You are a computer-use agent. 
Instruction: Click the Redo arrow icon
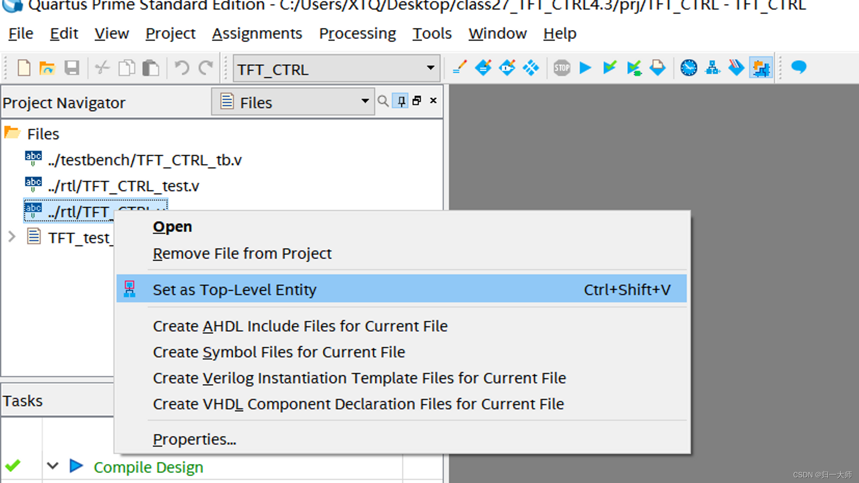pos(206,68)
